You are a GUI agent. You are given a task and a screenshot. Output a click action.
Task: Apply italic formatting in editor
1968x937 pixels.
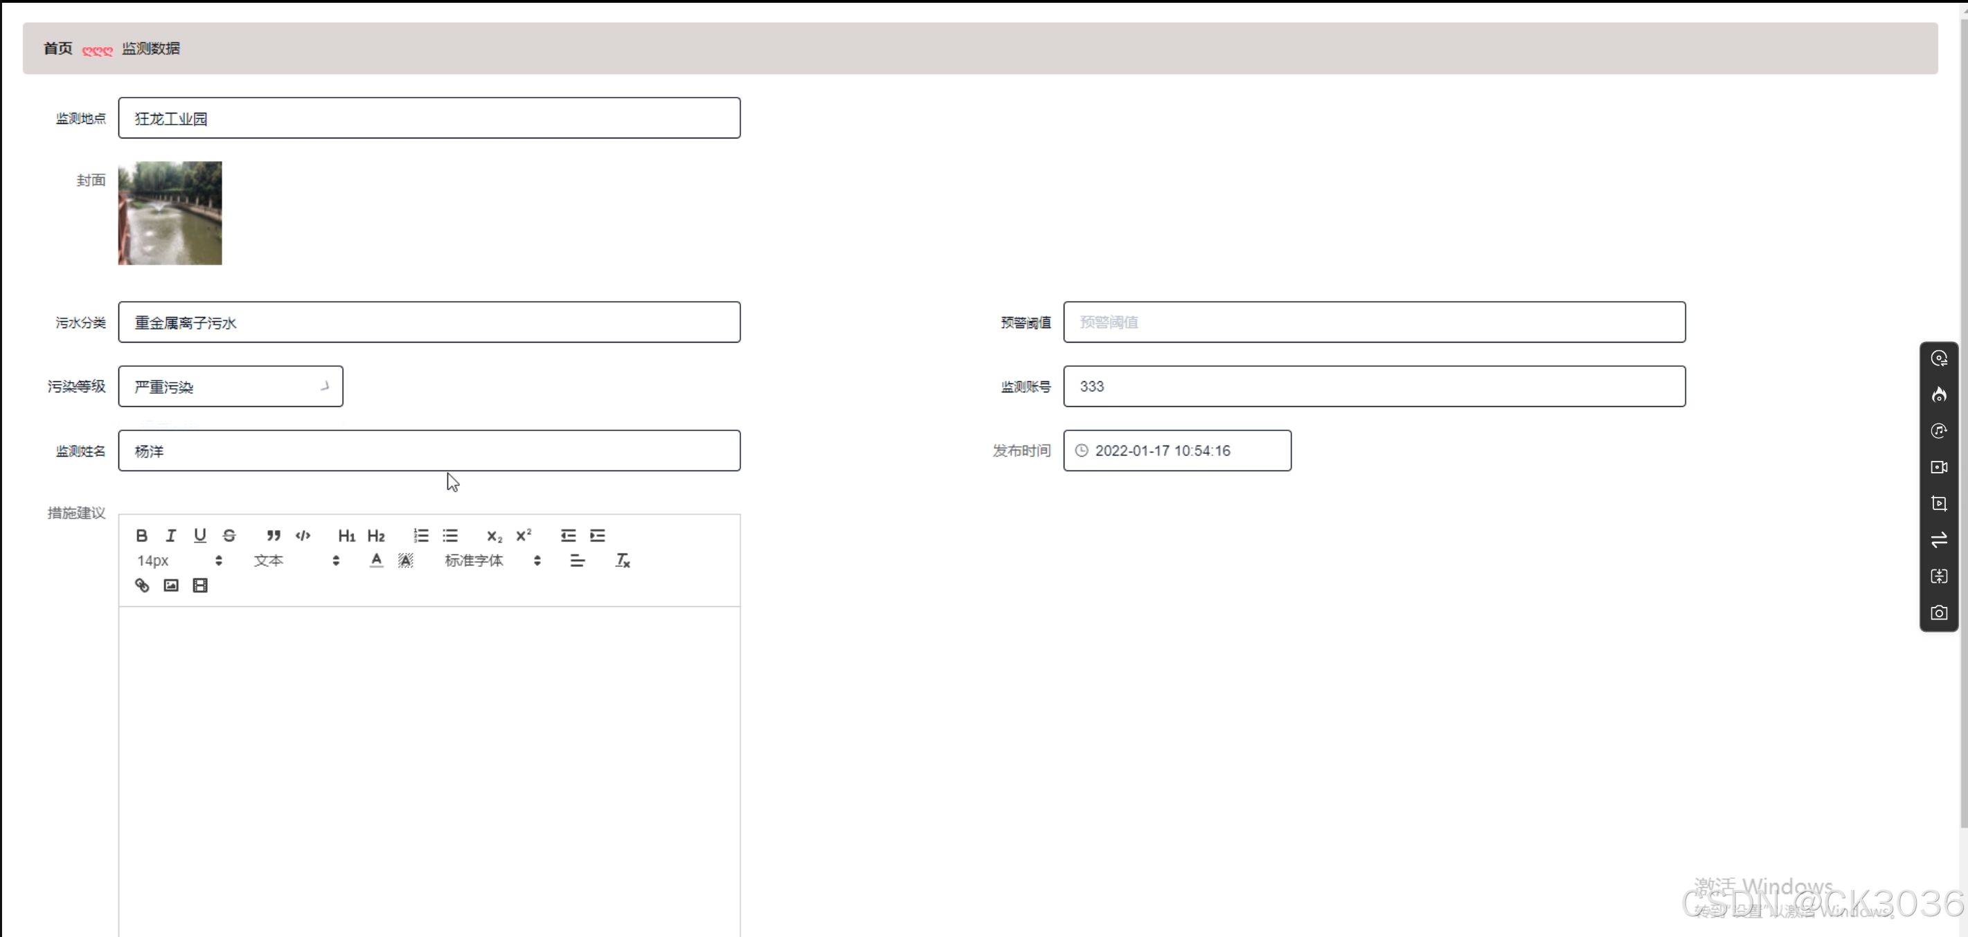click(x=170, y=536)
